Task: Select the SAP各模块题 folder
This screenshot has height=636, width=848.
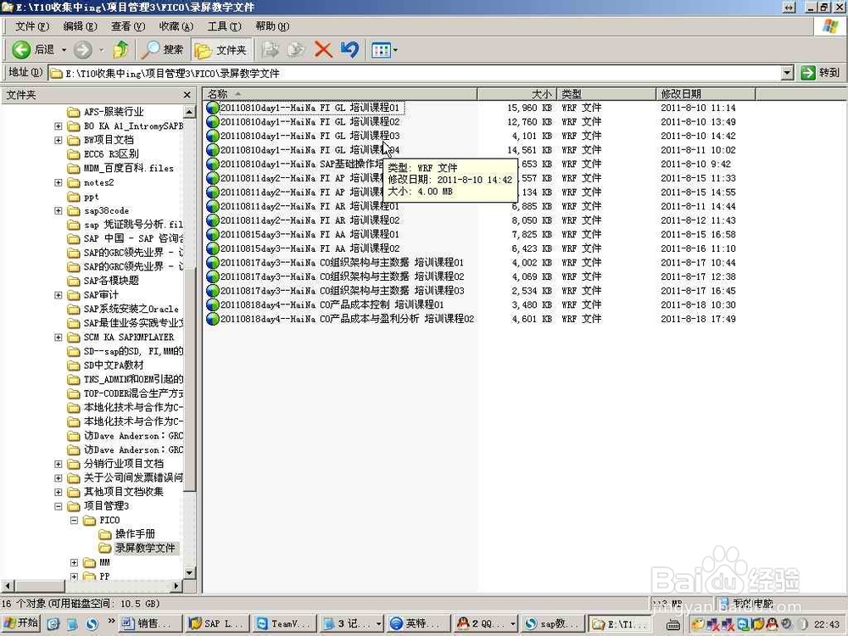Action: pos(111,281)
